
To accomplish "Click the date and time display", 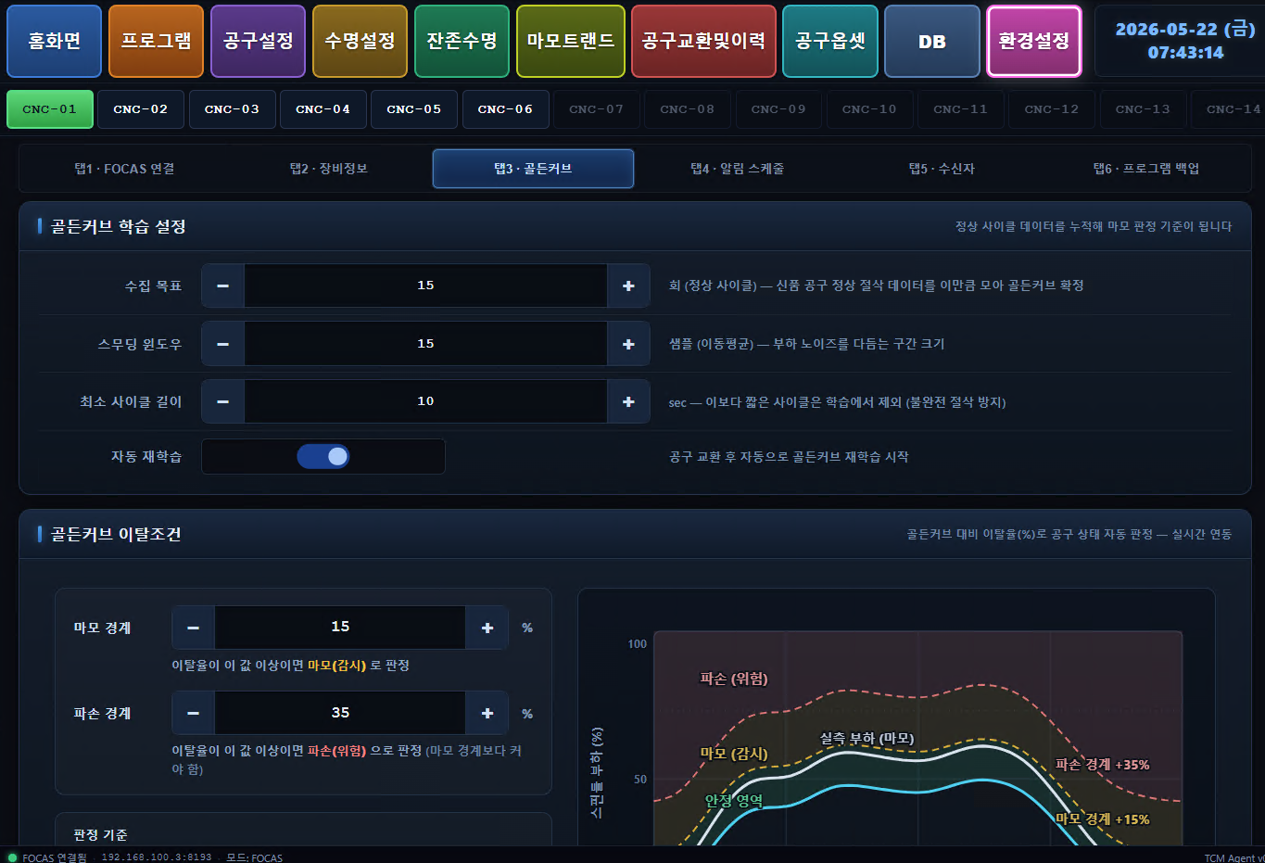I will [x=1185, y=41].
